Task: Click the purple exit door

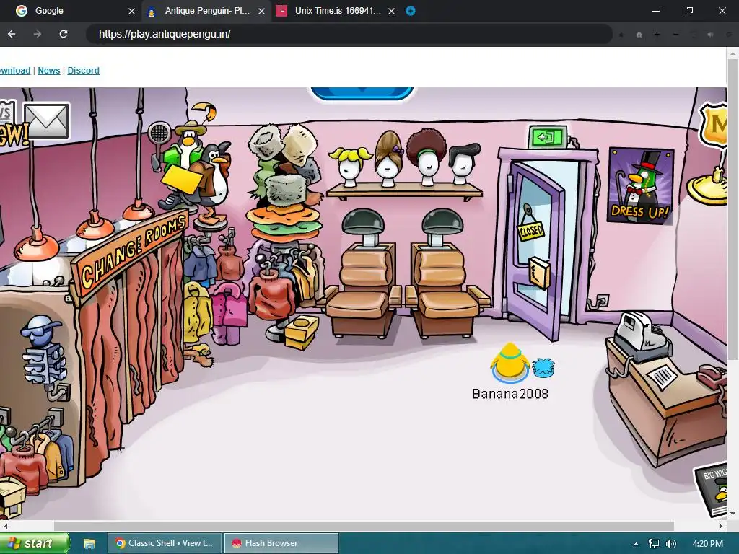Action: click(x=537, y=251)
